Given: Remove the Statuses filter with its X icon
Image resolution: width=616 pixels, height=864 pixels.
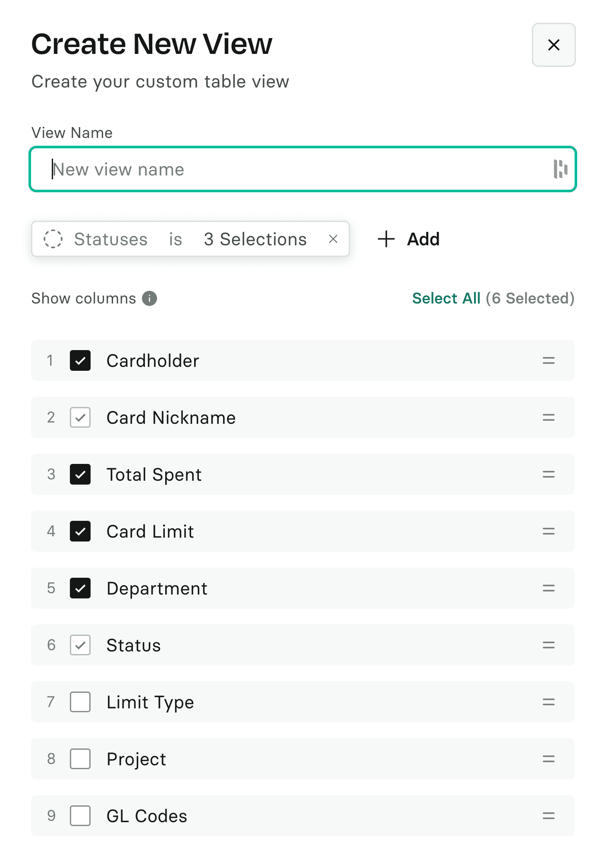Looking at the screenshot, I should point(333,239).
